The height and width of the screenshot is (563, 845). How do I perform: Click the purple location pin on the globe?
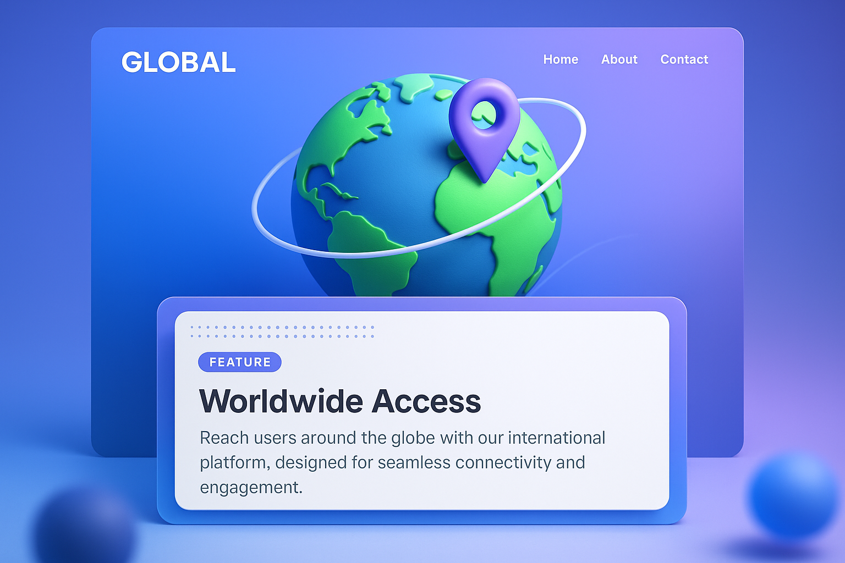pos(484,126)
